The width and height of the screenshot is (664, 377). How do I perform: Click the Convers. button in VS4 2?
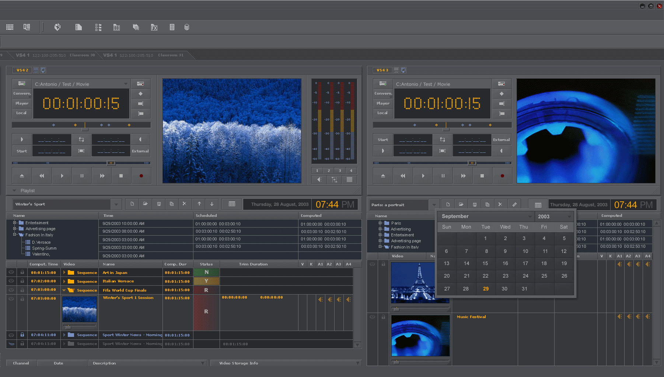tap(22, 93)
